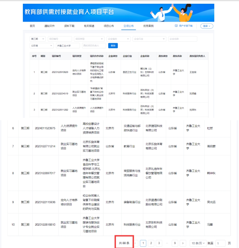239x248 pixels.
Task: Expand the 项目类型 dropdown
Action: pos(89,39)
